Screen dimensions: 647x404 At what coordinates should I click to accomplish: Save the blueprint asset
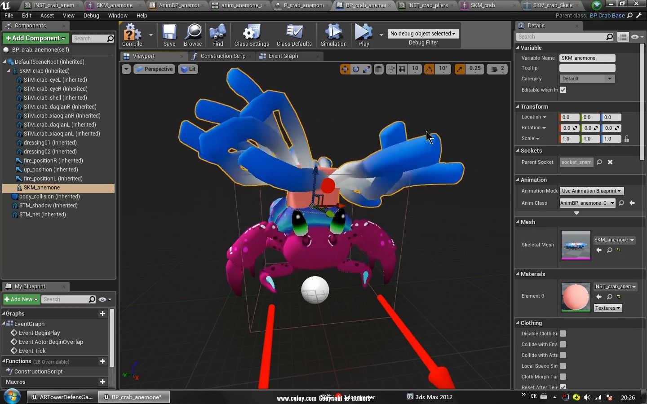[169, 35]
